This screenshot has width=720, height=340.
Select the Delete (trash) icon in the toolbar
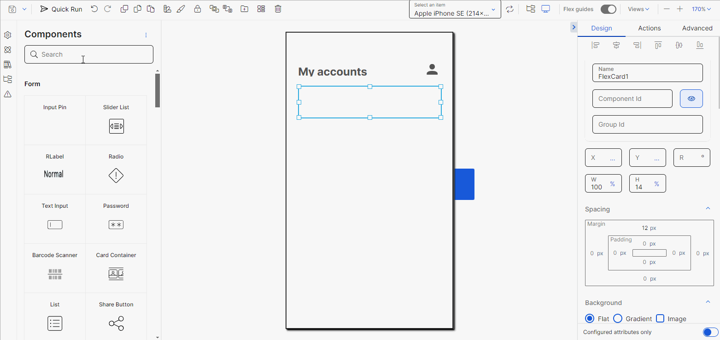[x=278, y=8]
